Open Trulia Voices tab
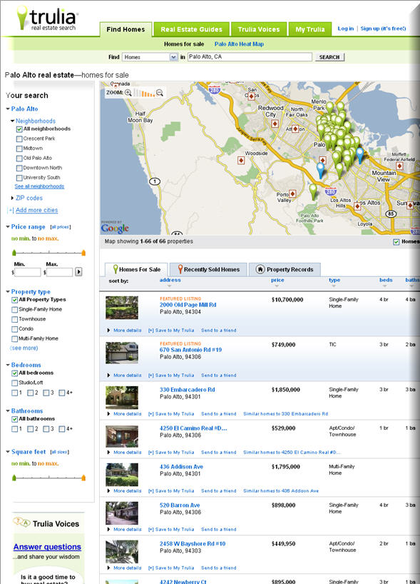The height and width of the screenshot is (584, 420). pyautogui.click(x=259, y=29)
